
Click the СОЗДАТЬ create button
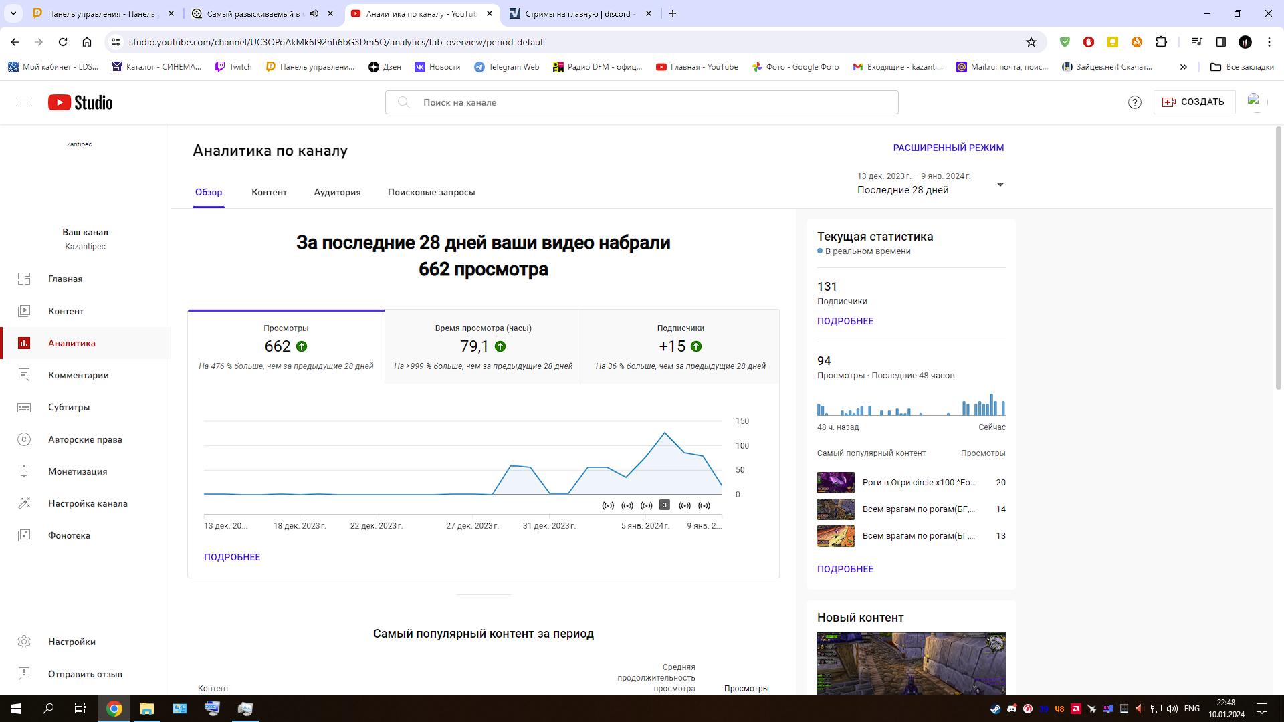(1194, 102)
